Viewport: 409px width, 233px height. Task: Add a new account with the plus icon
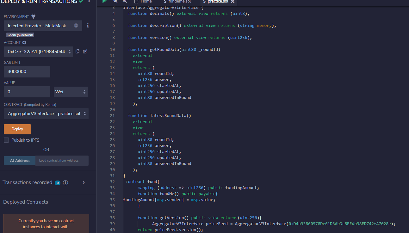(24, 42)
